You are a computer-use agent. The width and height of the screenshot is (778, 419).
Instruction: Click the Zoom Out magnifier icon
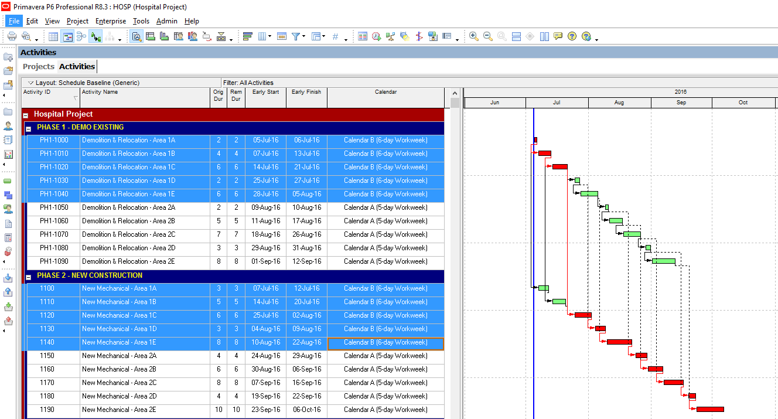[487, 36]
